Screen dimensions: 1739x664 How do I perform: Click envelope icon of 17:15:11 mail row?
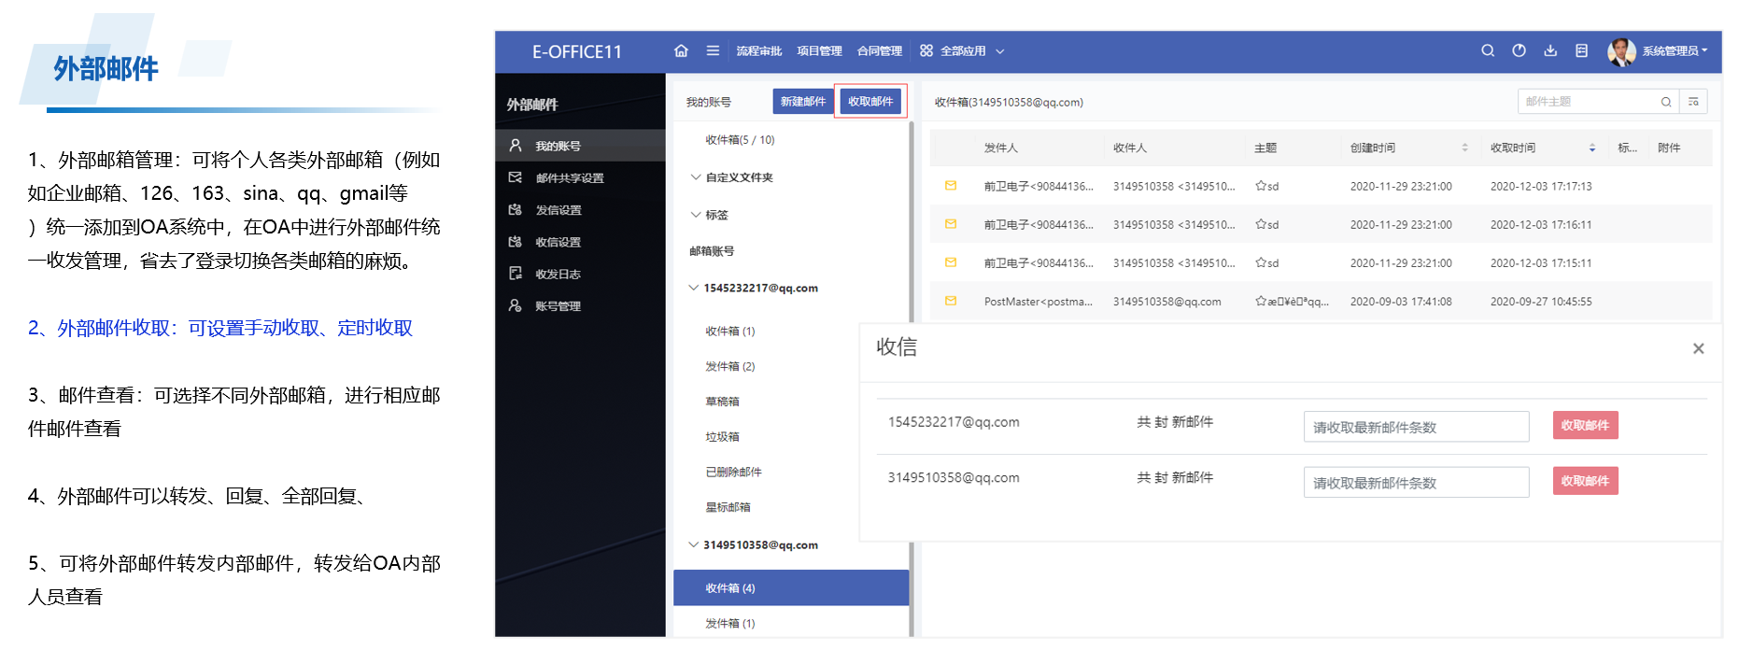point(951,262)
